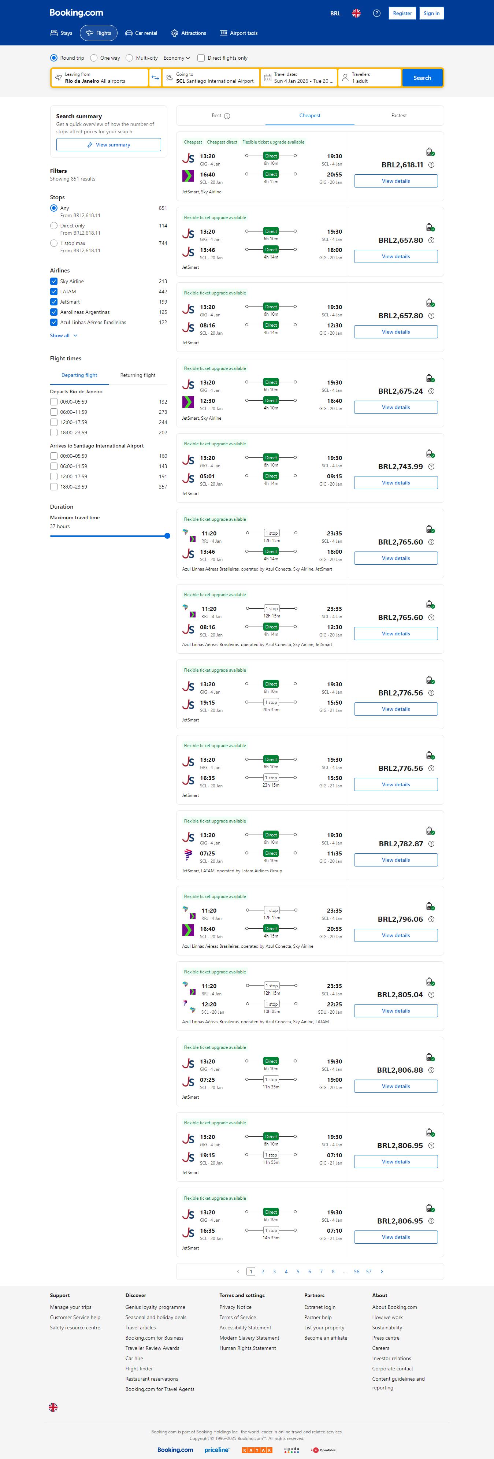Click the UK flag language icon in header

[x=356, y=13]
